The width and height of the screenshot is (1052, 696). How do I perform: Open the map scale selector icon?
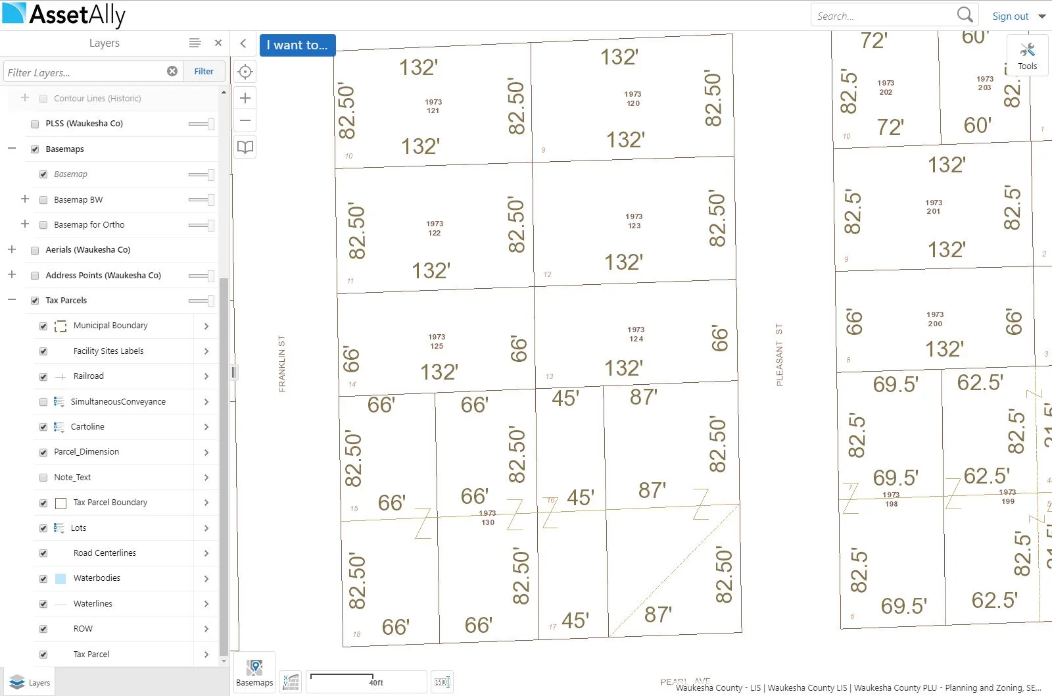(x=442, y=682)
